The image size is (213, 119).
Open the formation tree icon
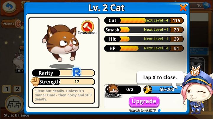(x=14, y=104)
